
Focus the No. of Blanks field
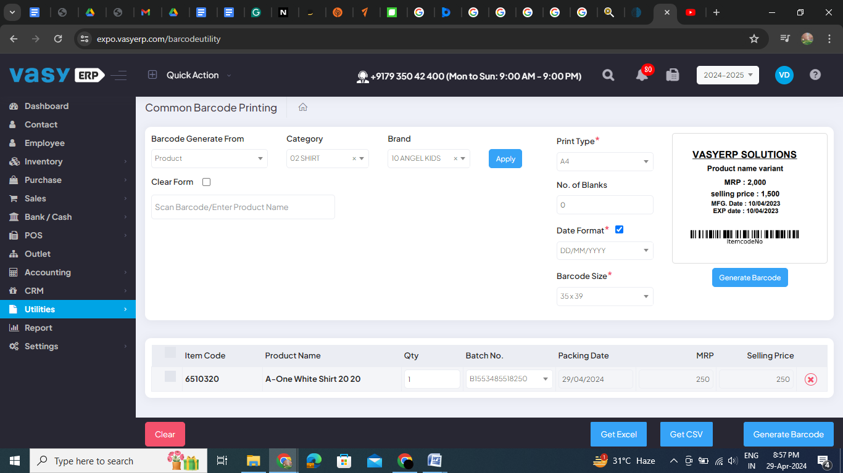click(x=605, y=204)
